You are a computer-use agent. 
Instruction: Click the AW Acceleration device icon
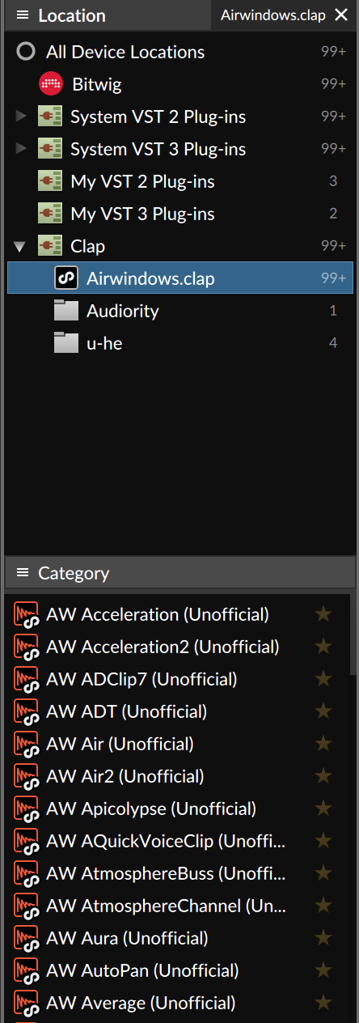tap(27, 615)
